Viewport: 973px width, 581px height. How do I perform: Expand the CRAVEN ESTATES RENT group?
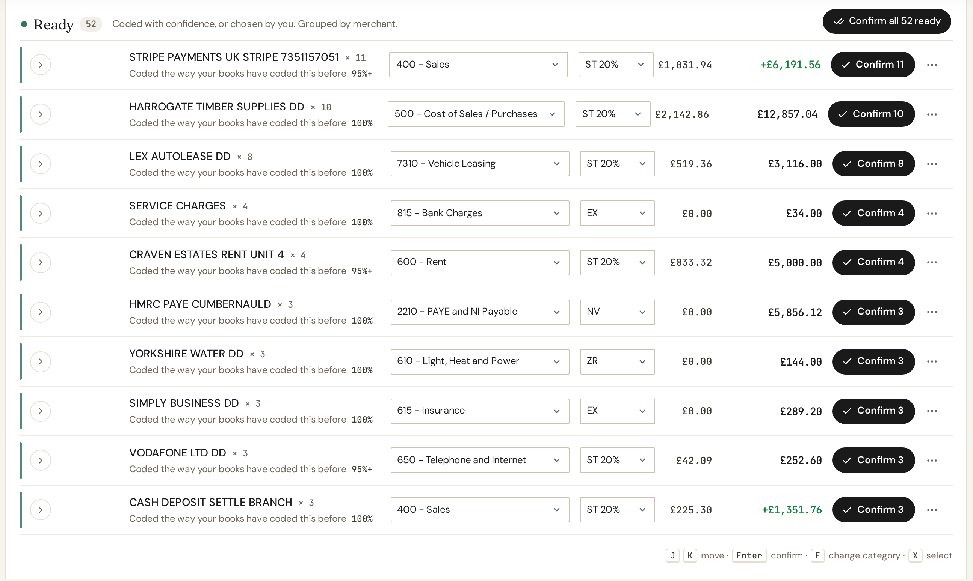pyautogui.click(x=40, y=262)
